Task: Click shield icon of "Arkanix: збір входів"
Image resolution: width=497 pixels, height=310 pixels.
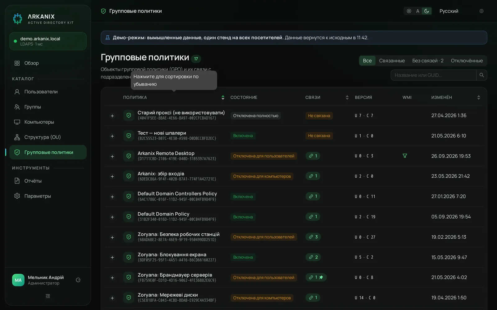Action: pos(129,176)
